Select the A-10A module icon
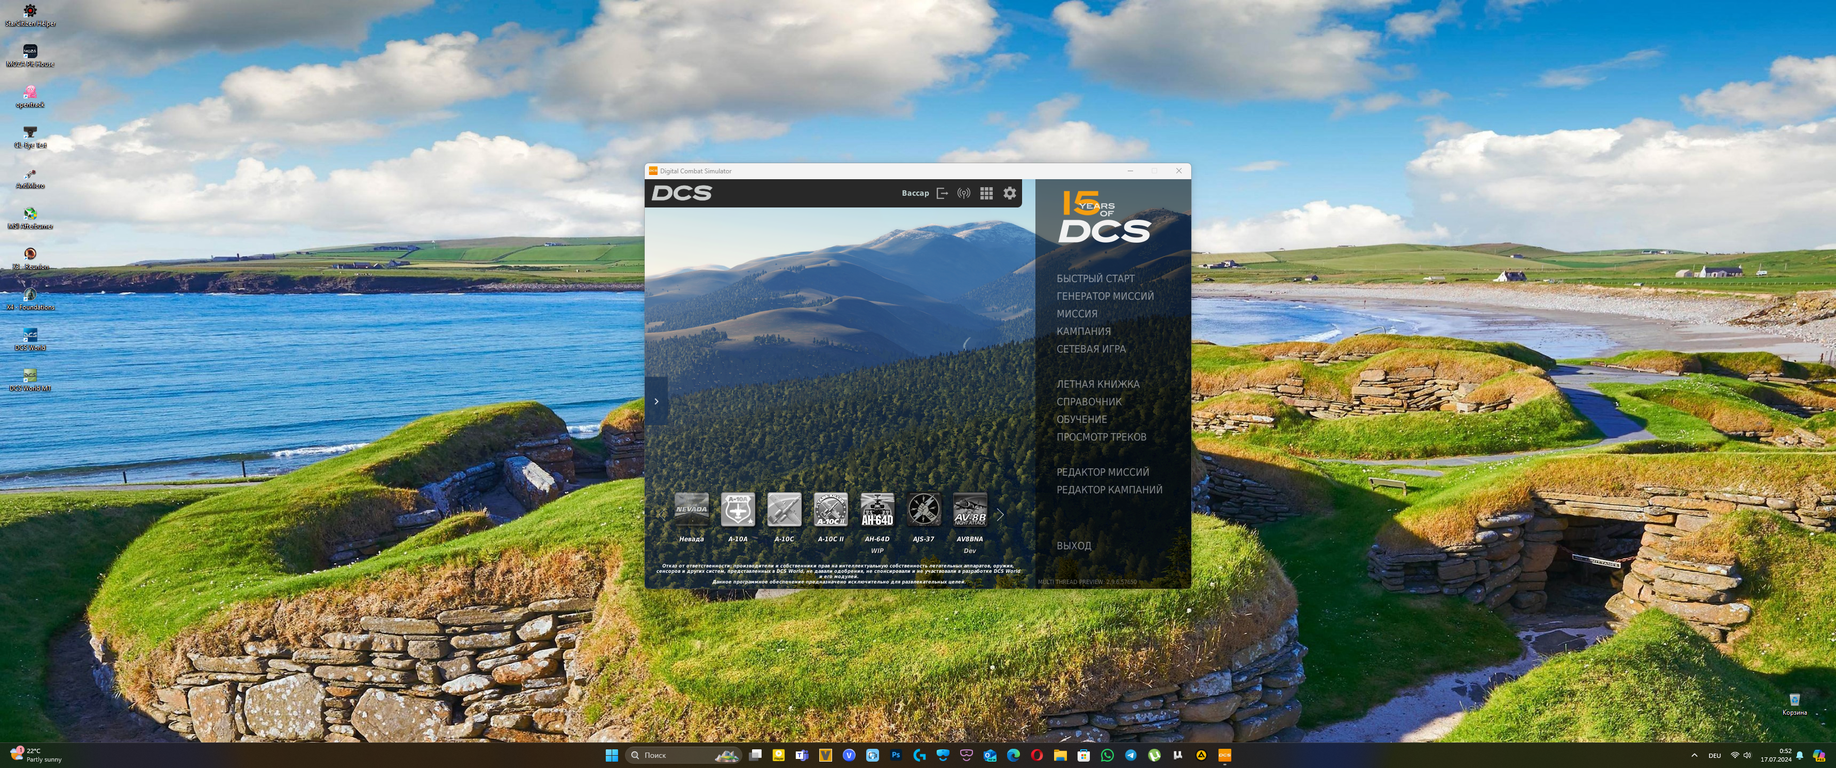 [738, 509]
